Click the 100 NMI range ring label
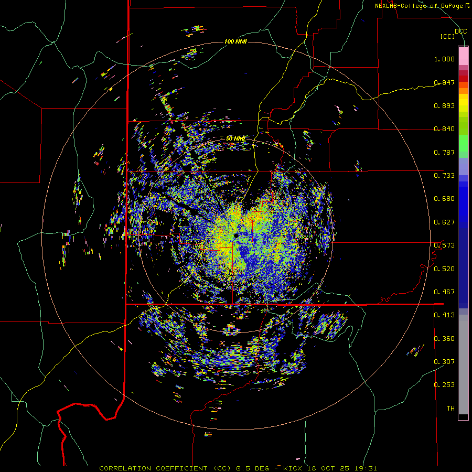This screenshot has height=472, width=472. click(235, 41)
